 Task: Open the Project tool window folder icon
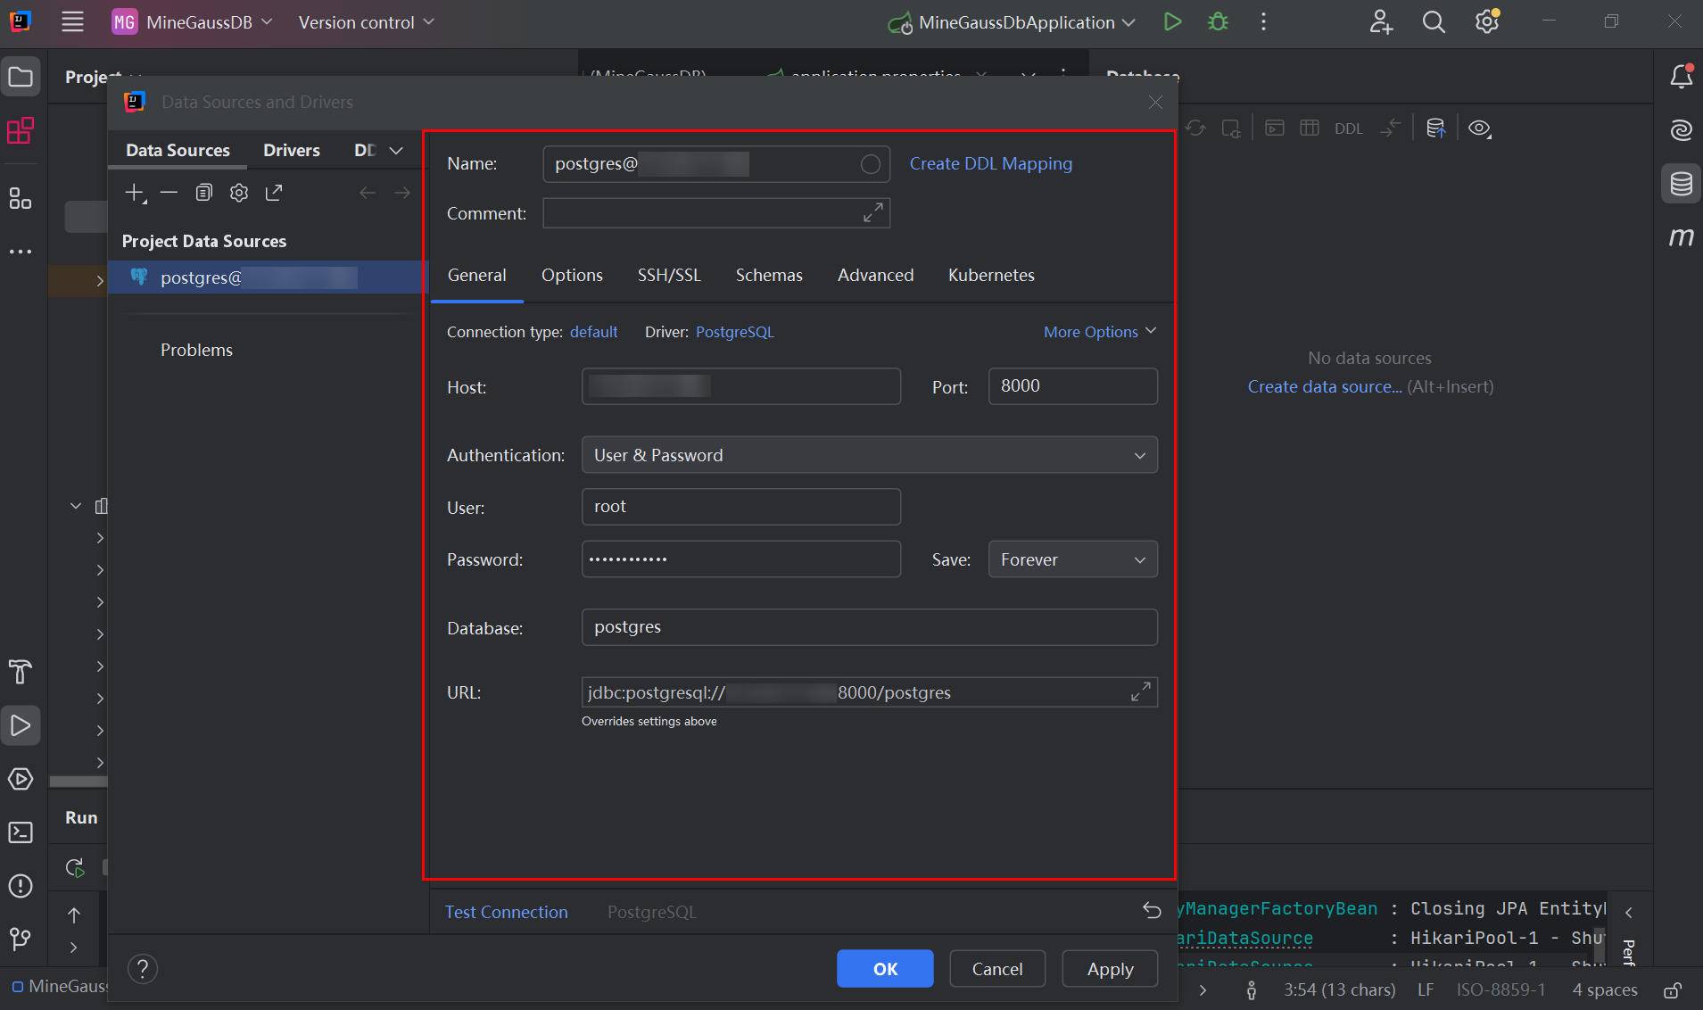point(21,77)
